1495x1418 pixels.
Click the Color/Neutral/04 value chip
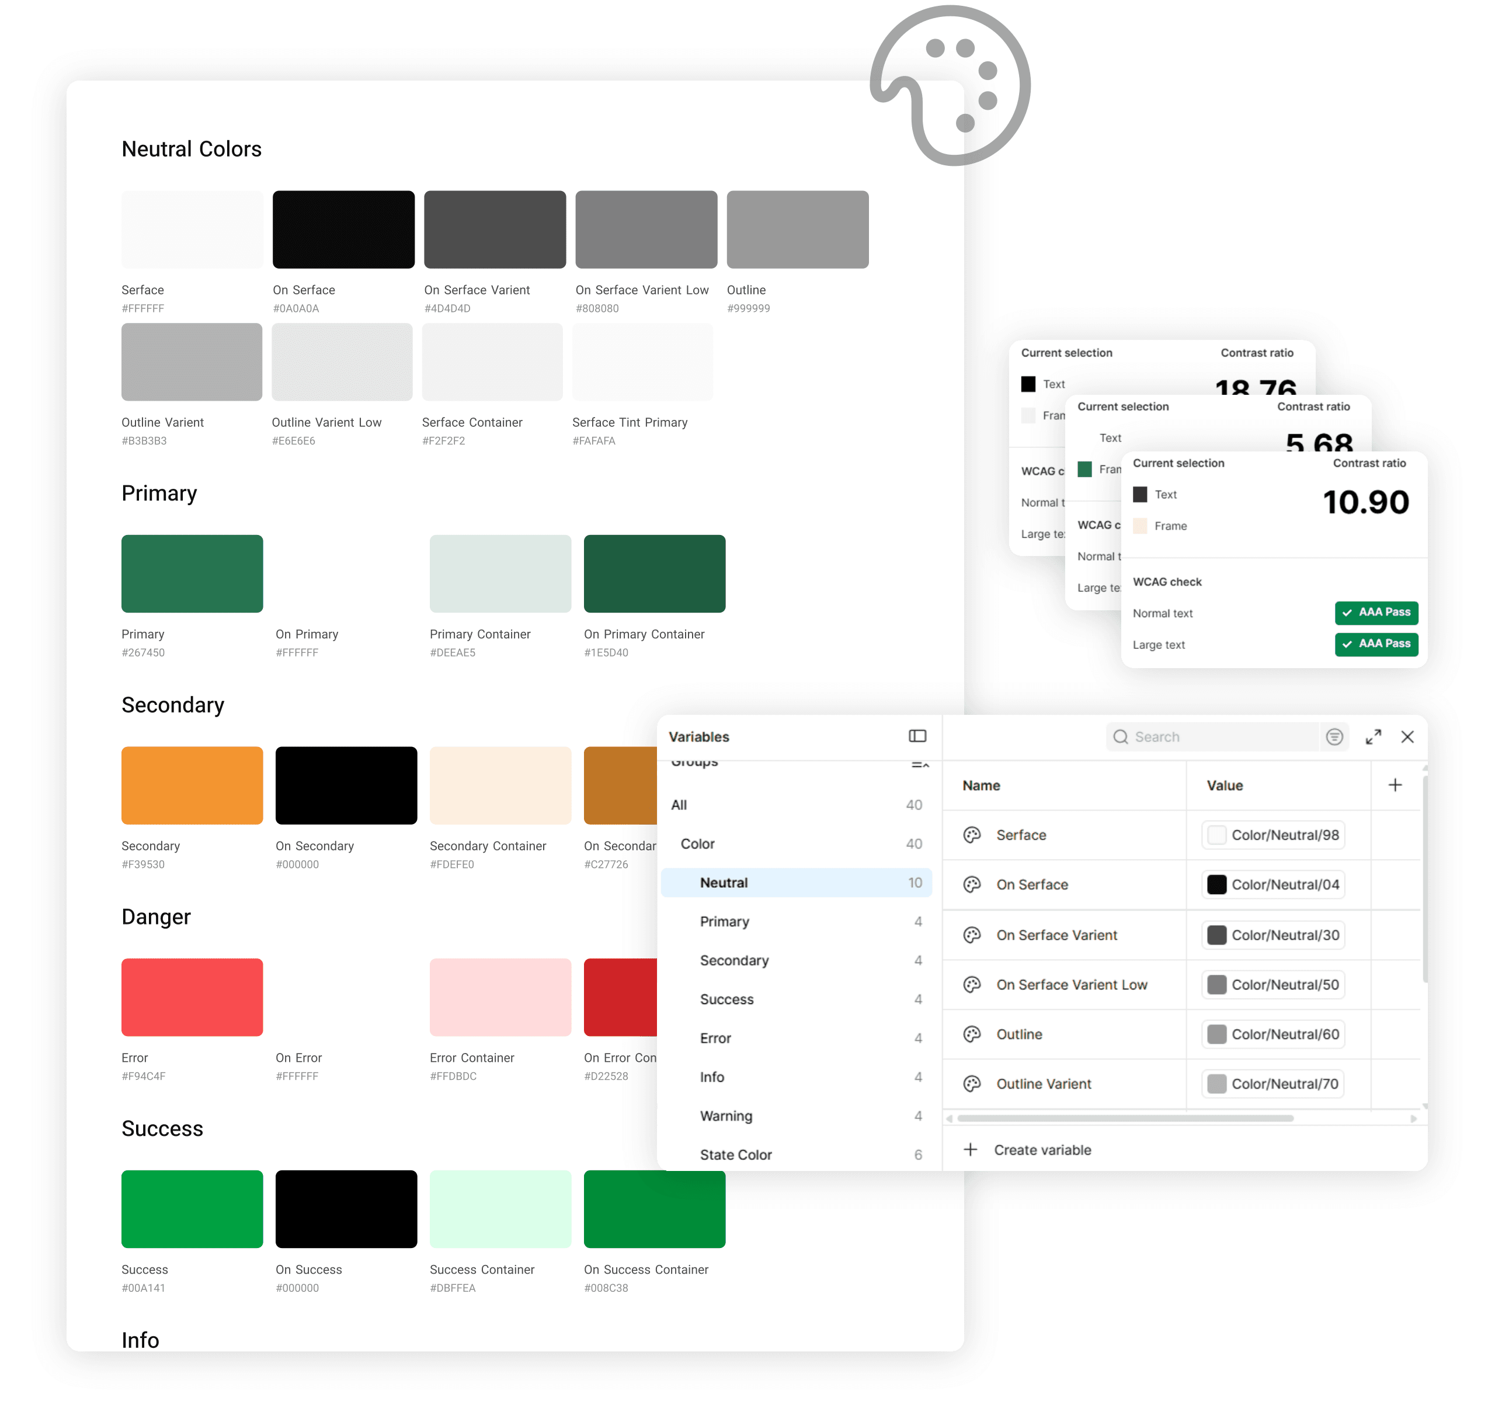point(1273,885)
